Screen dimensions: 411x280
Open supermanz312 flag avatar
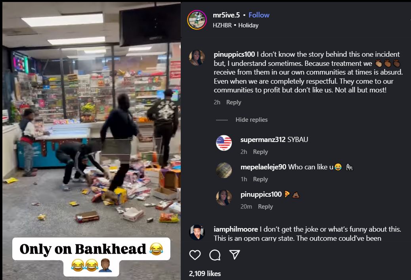[x=224, y=143]
